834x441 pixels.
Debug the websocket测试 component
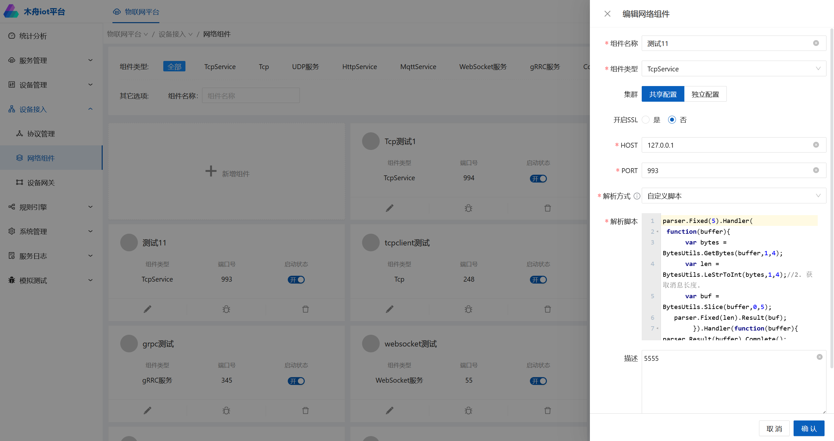pos(468,410)
